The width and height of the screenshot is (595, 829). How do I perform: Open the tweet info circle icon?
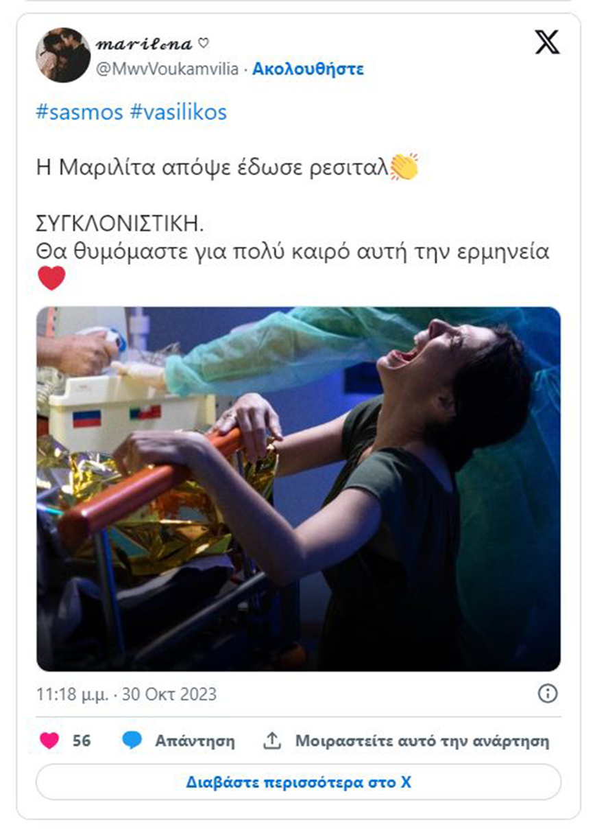(x=548, y=694)
